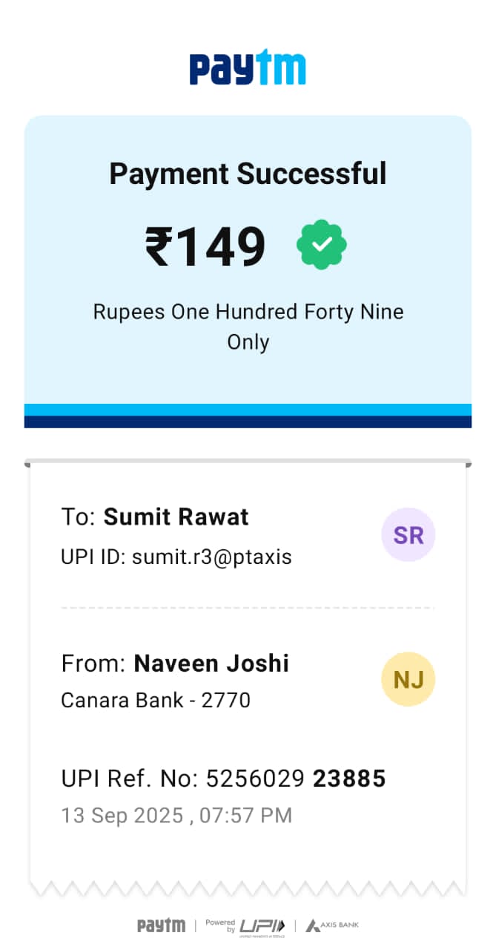This screenshot has width=496, height=950.
Task: Click UPI ID sumit.r3@ptaxis
Action: 176,557
